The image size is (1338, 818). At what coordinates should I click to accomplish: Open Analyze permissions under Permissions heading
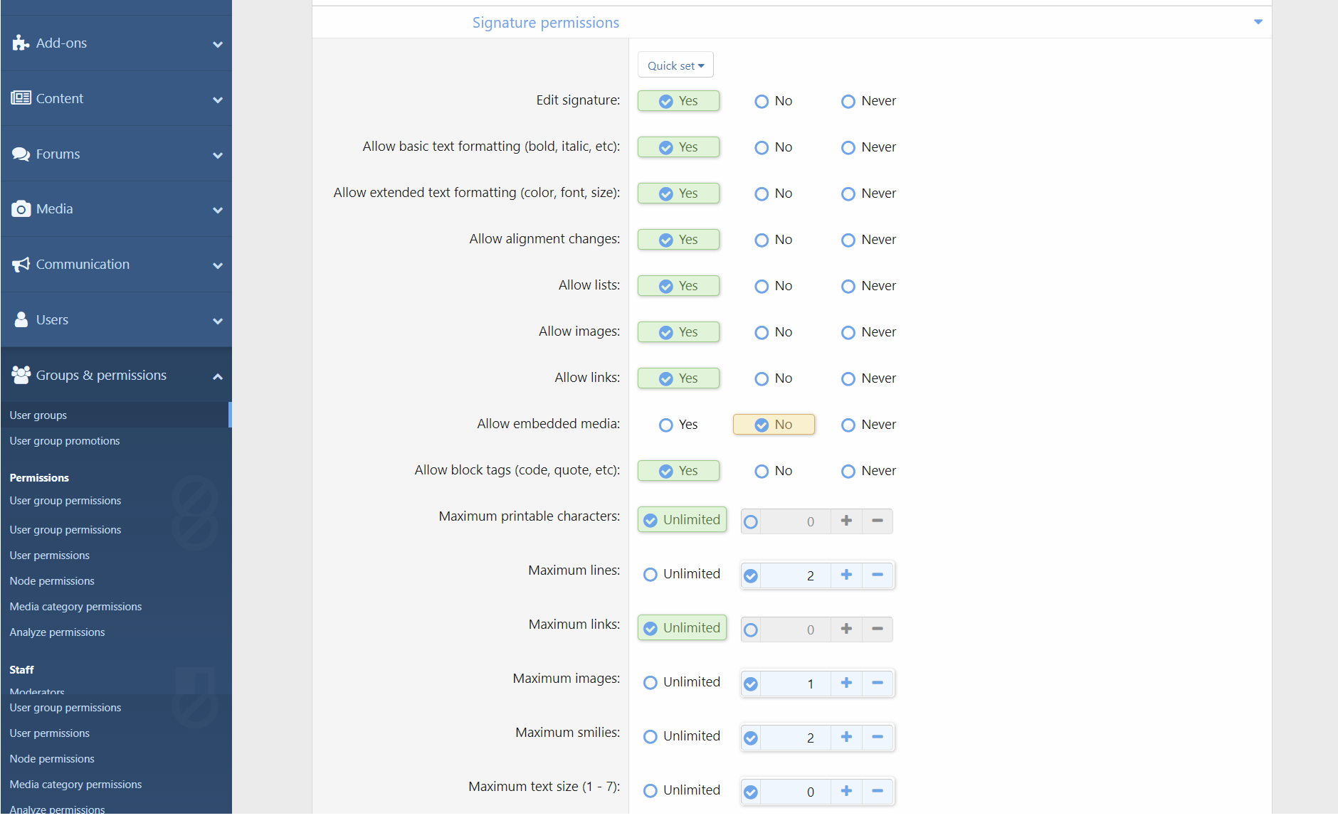(57, 632)
